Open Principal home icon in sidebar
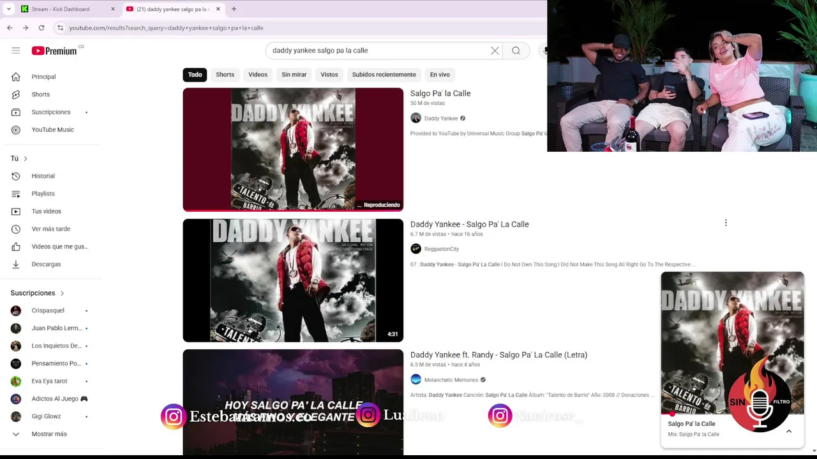 pos(16,76)
